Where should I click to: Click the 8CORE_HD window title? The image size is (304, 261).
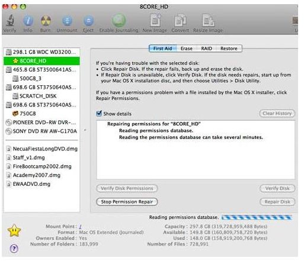click(154, 7)
